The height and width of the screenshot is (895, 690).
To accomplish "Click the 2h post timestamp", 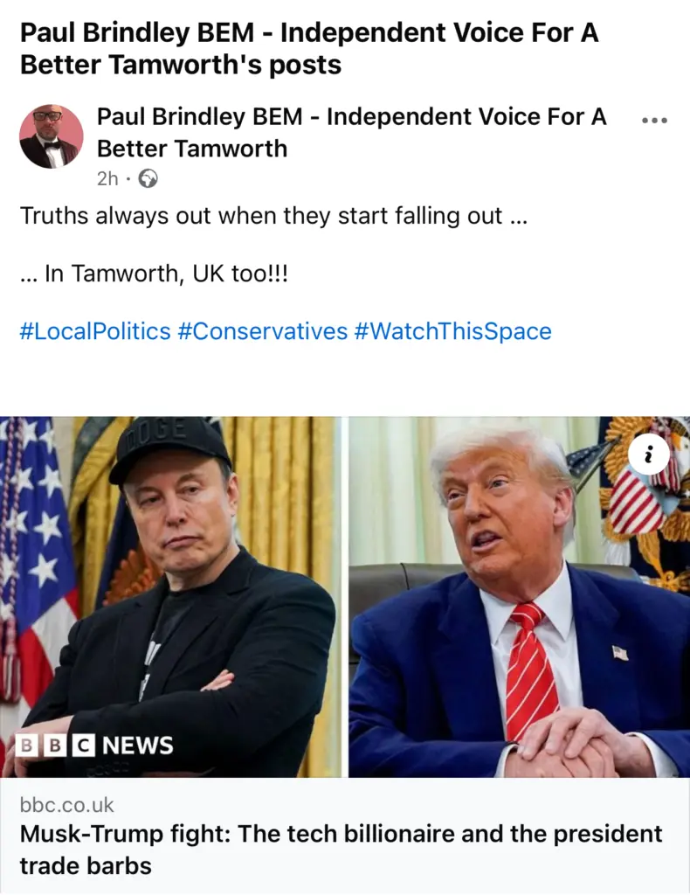I will point(107,179).
